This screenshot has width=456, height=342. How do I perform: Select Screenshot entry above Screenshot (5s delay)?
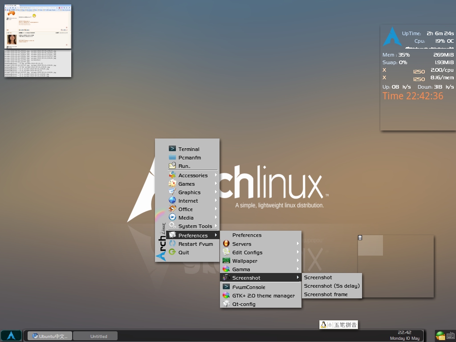(332, 277)
